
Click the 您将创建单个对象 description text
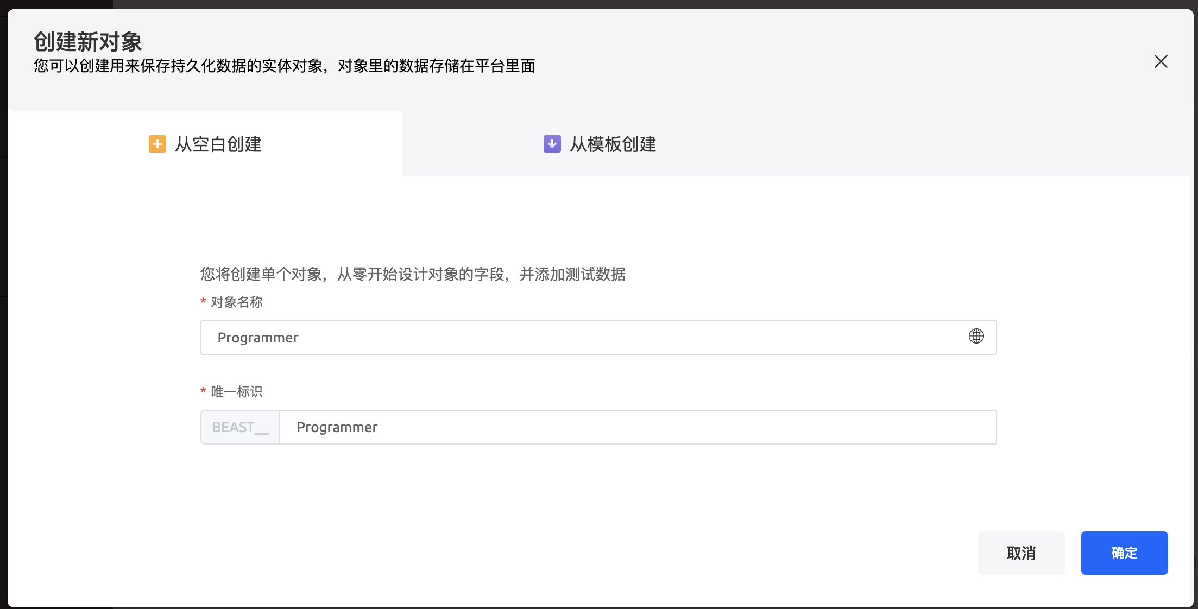pos(413,274)
